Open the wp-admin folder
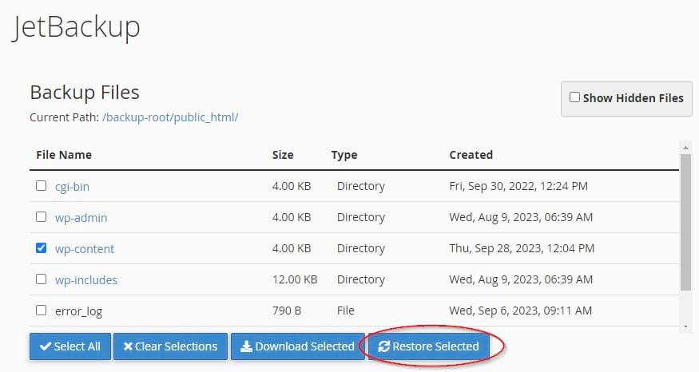Image resolution: width=699 pixels, height=372 pixels. pyautogui.click(x=81, y=217)
